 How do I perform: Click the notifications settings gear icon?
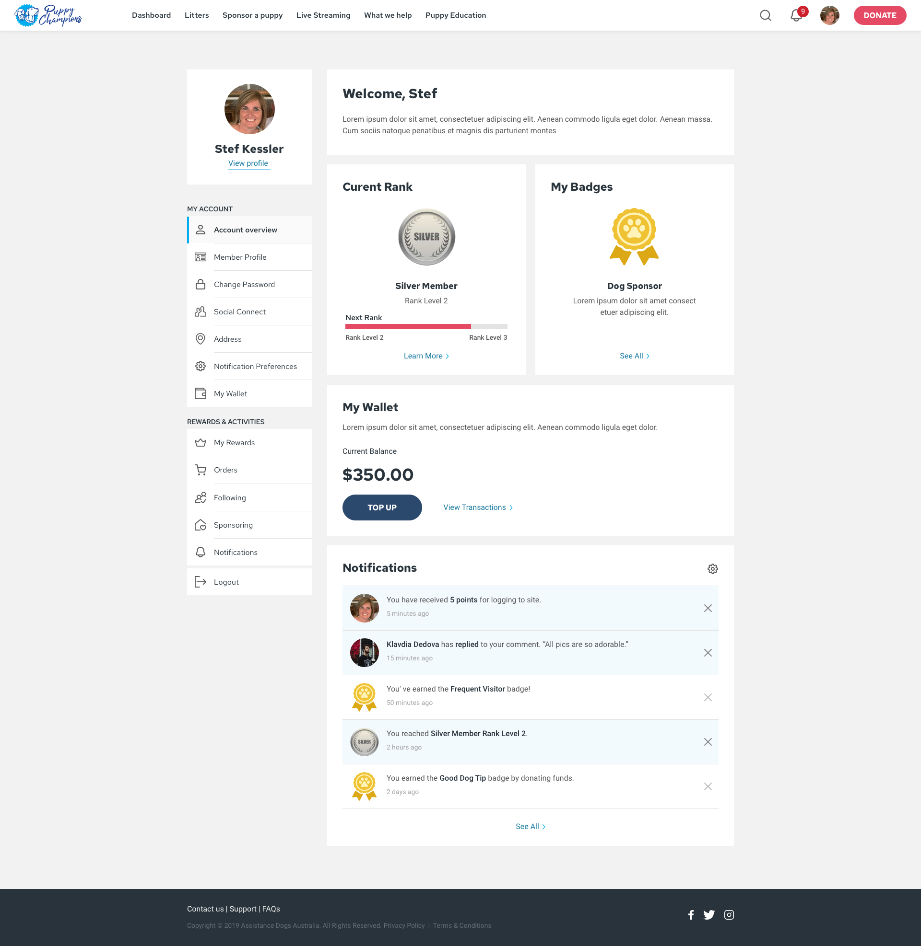pyautogui.click(x=712, y=569)
